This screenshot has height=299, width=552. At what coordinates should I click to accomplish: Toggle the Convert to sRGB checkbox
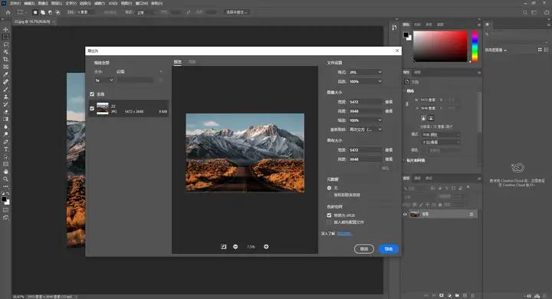(329, 215)
